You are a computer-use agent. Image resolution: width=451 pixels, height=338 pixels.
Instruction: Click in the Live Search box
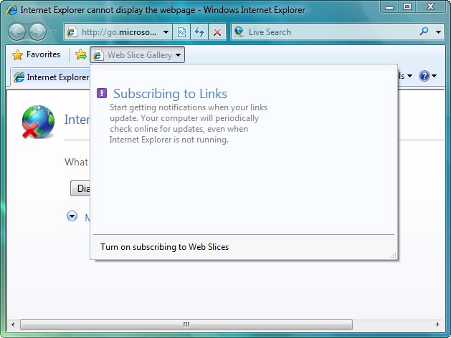[x=330, y=32]
